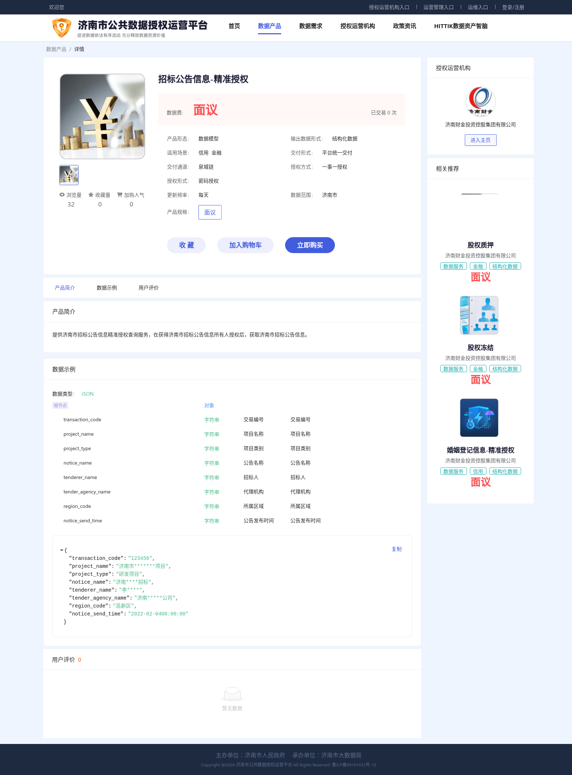Open the 运营管理入口 top link
The height and width of the screenshot is (775, 572).
coord(438,7)
